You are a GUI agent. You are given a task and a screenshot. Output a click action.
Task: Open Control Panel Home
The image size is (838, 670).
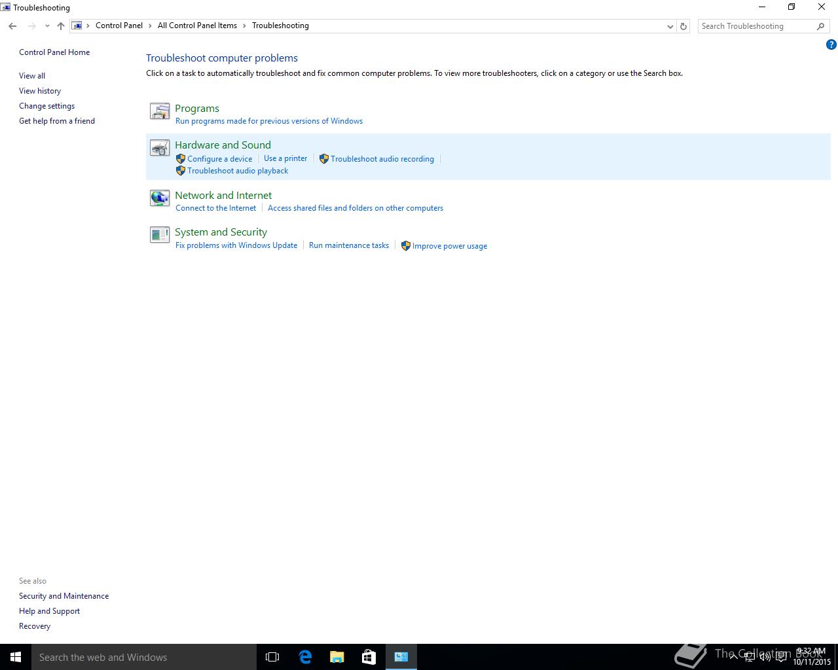click(x=54, y=52)
